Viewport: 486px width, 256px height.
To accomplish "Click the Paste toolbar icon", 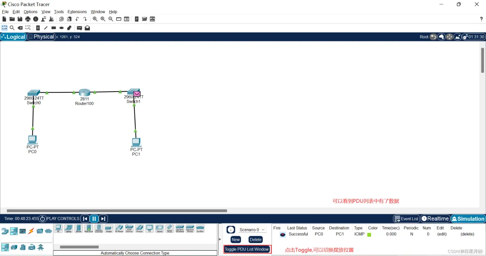I will point(69,19).
